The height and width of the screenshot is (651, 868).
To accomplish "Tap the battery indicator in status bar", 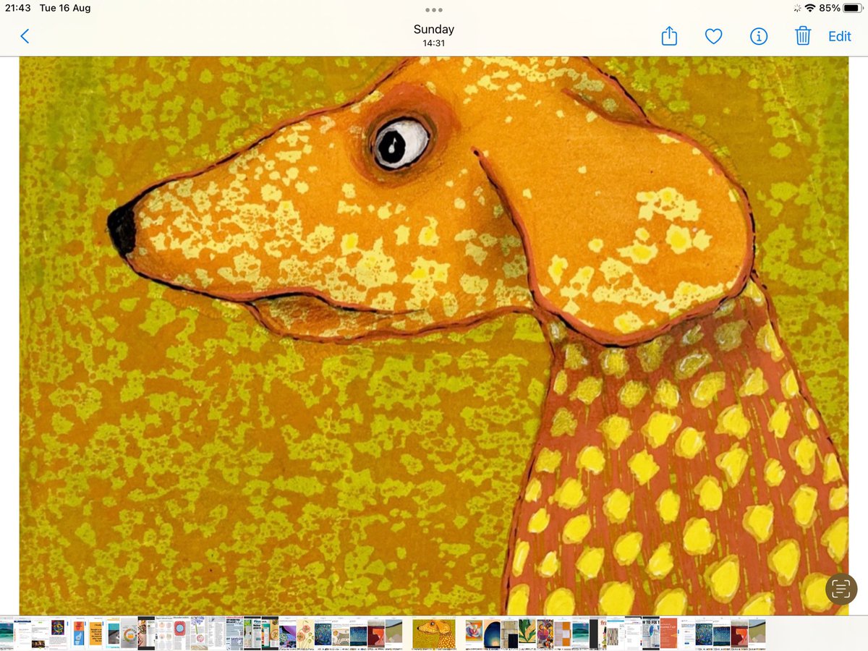I will [x=852, y=8].
